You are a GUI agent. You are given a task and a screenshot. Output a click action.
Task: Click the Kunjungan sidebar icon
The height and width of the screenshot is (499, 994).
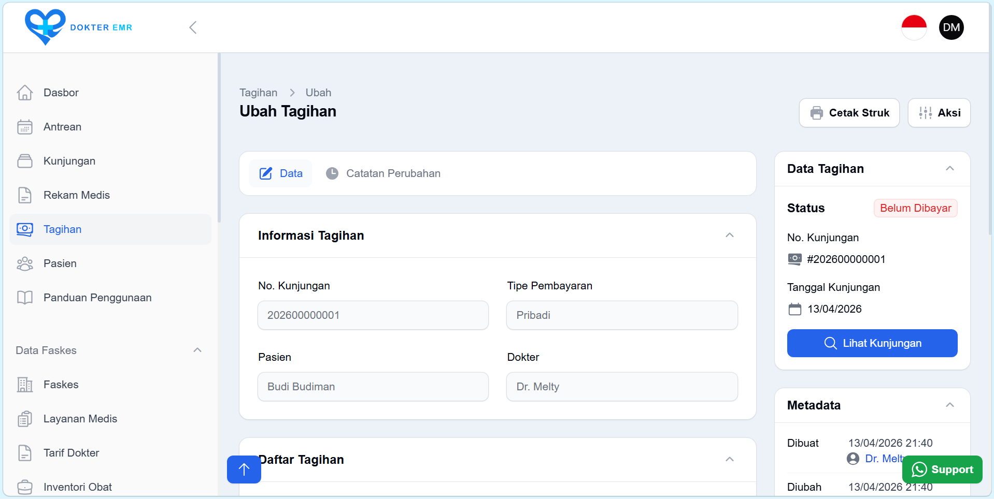[x=25, y=161]
